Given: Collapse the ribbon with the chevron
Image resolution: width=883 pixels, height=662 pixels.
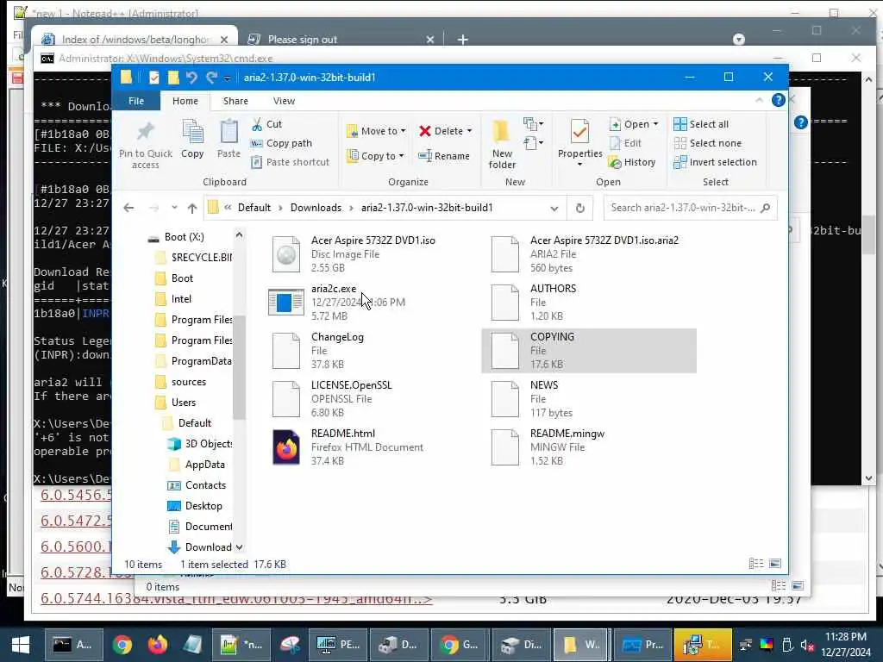Looking at the screenshot, I should pyautogui.click(x=759, y=100).
